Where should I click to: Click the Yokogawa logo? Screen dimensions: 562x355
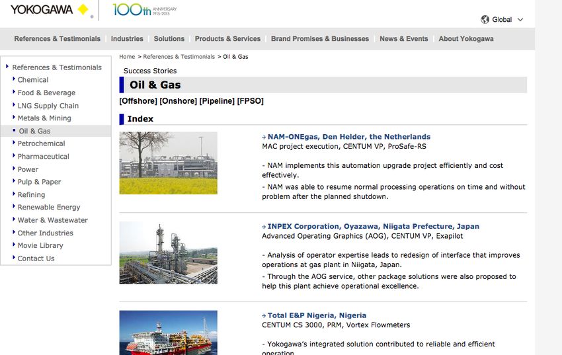tap(50, 10)
